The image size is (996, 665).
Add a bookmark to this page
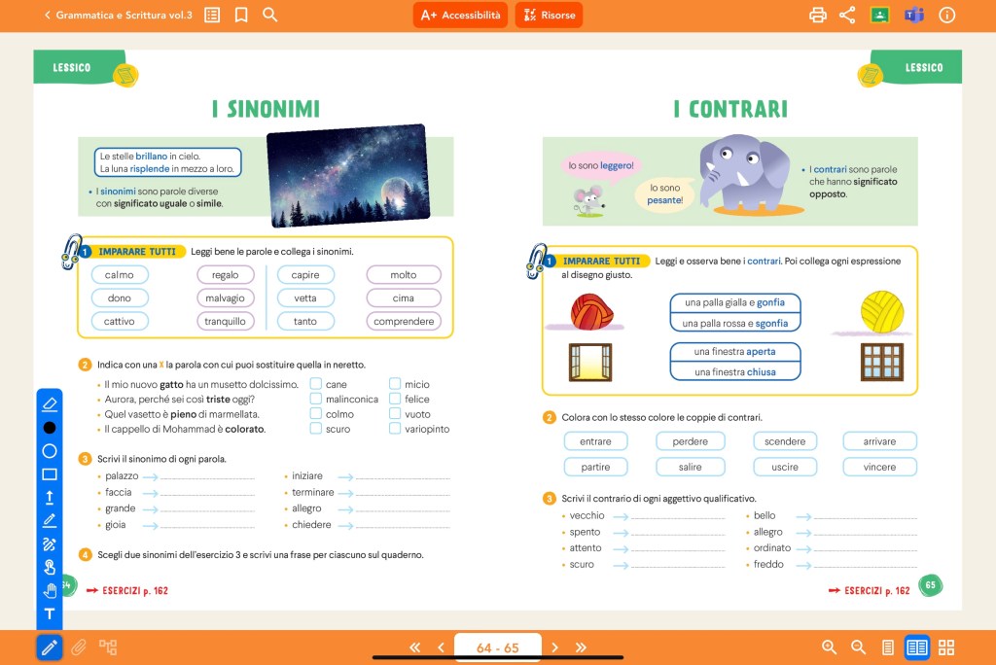pyautogui.click(x=241, y=15)
